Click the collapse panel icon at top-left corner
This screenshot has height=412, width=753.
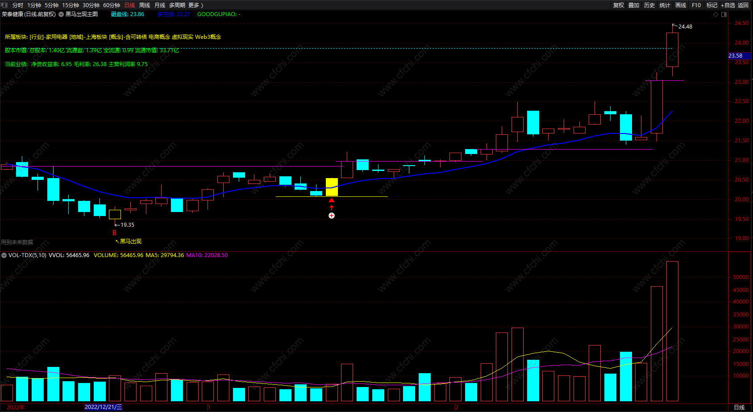tap(5, 5)
